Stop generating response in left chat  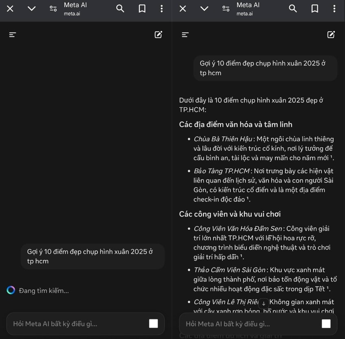point(154,323)
